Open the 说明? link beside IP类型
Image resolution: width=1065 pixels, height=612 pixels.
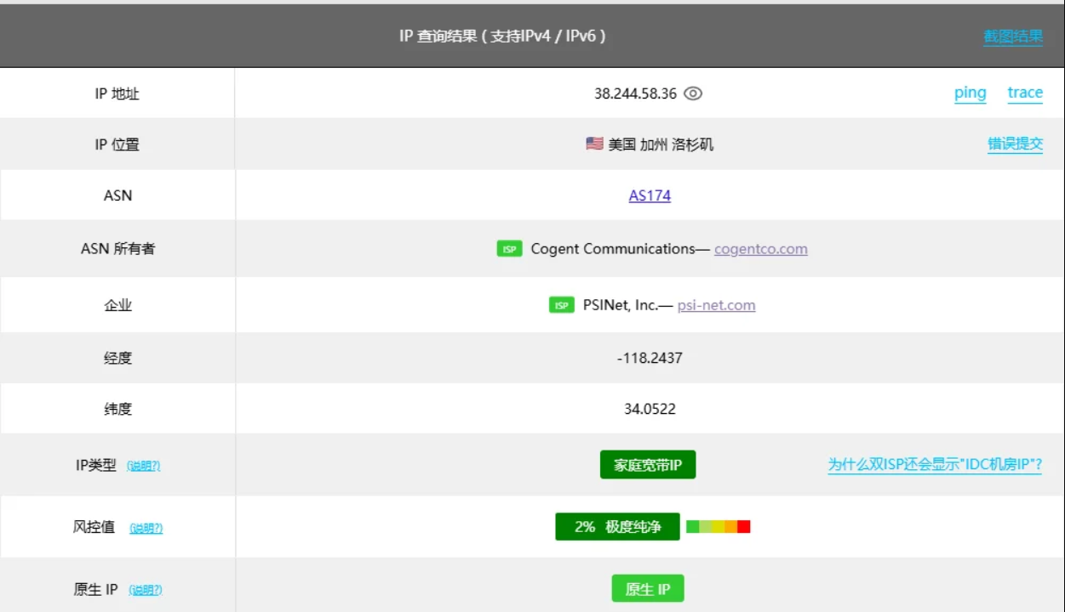pos(144,465)
